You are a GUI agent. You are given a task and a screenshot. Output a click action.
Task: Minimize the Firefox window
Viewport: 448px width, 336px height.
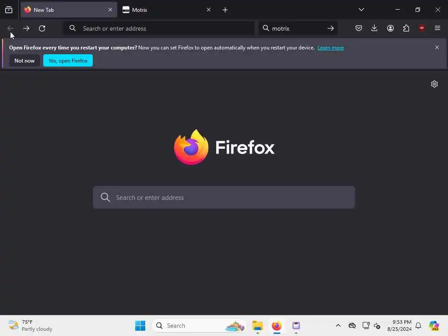coord(397,10)
